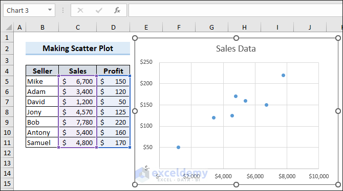The image size is (343, 191).
Task: Select column B header
Action: click(42, 27)
